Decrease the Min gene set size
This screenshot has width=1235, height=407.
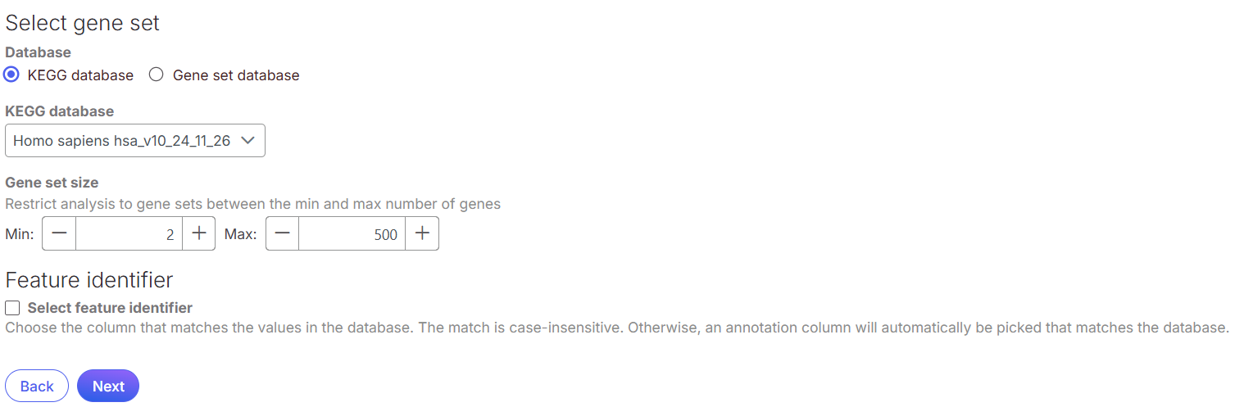click(59, 234)
